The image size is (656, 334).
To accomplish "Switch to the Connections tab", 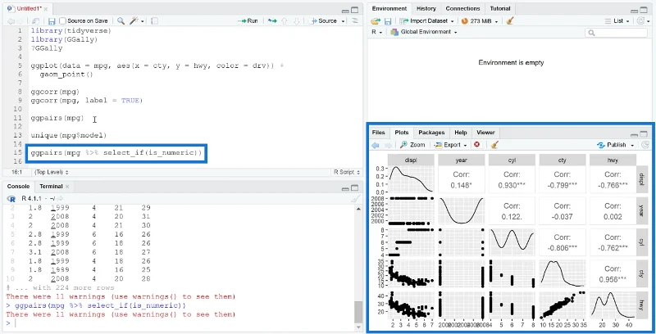I will coord(462,8).
